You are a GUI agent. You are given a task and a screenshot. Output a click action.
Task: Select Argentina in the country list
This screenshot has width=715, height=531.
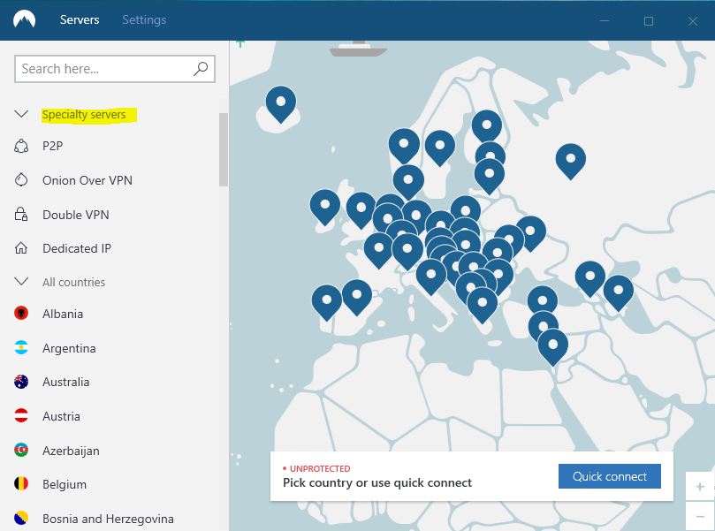pyautogui.click(x=69, y=349)
